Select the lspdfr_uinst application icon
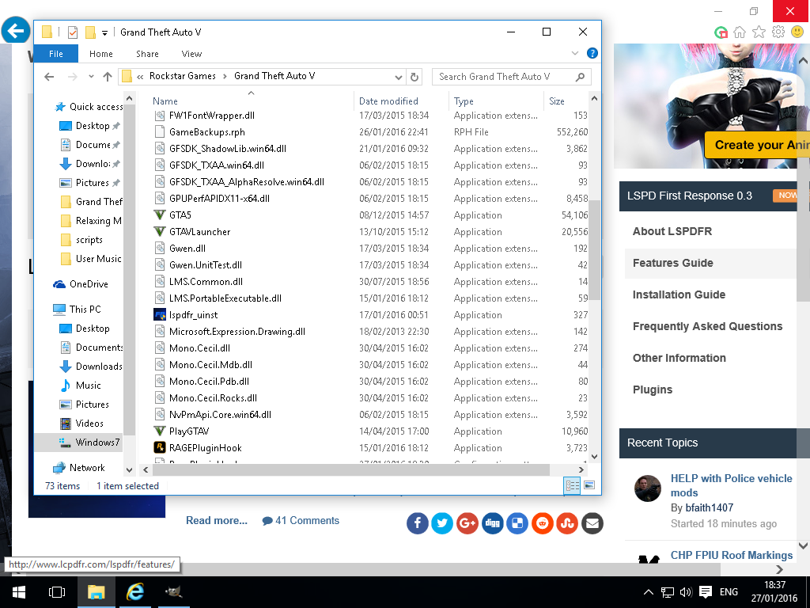This screenshot has height=608, width=810. [160, 315]
